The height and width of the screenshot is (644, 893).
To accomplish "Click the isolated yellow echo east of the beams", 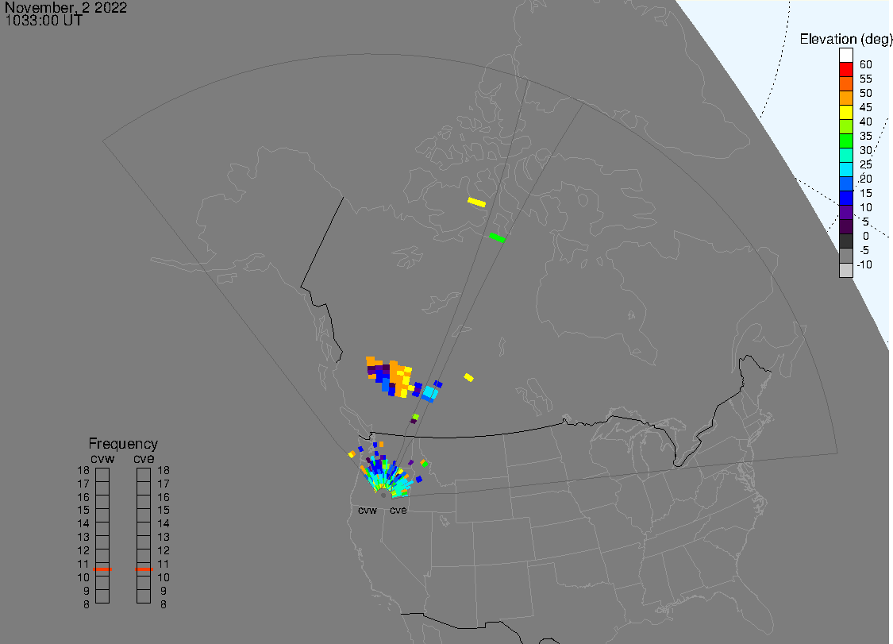I will pos(468,377).
